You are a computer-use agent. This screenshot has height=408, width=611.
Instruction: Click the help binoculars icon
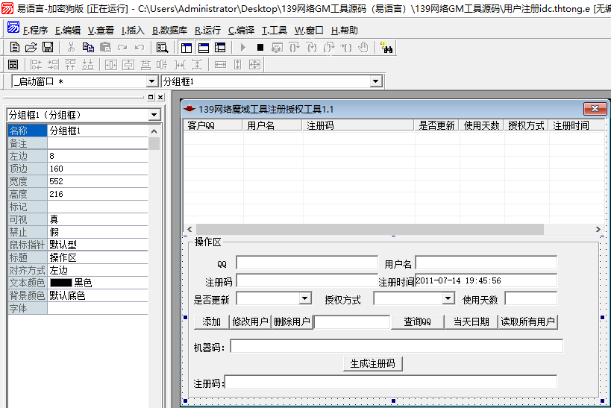386,48
